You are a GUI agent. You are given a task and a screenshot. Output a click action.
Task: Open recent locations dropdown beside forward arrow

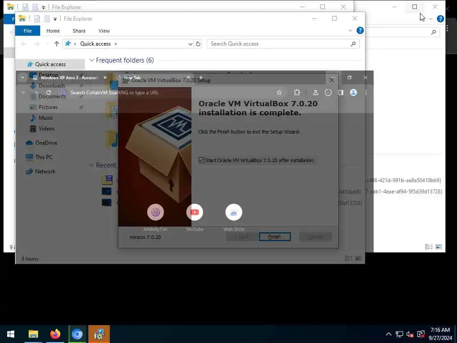[x=47, y=44]
